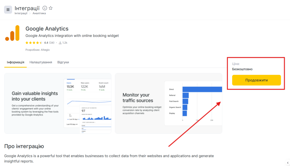
Task: Click the Аналітика breadcrumb
Action: coord(39,13)
